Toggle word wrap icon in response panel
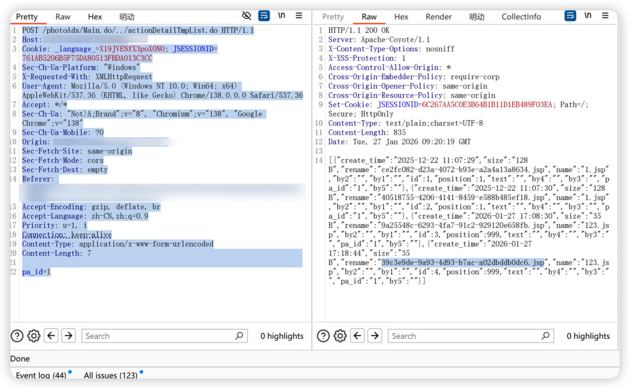Viewport: 630px width, 389px height. 570,16
